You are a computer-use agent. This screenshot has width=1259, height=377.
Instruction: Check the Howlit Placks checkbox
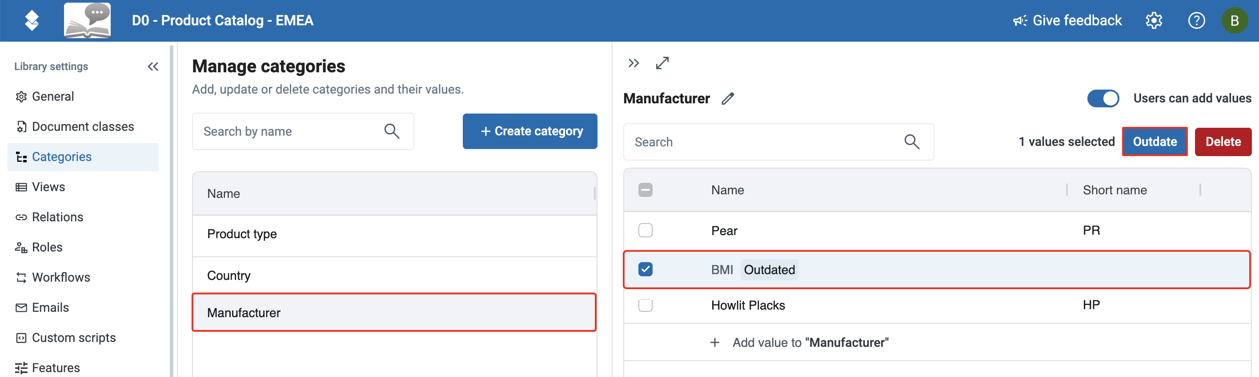click(x=645, y=305)
